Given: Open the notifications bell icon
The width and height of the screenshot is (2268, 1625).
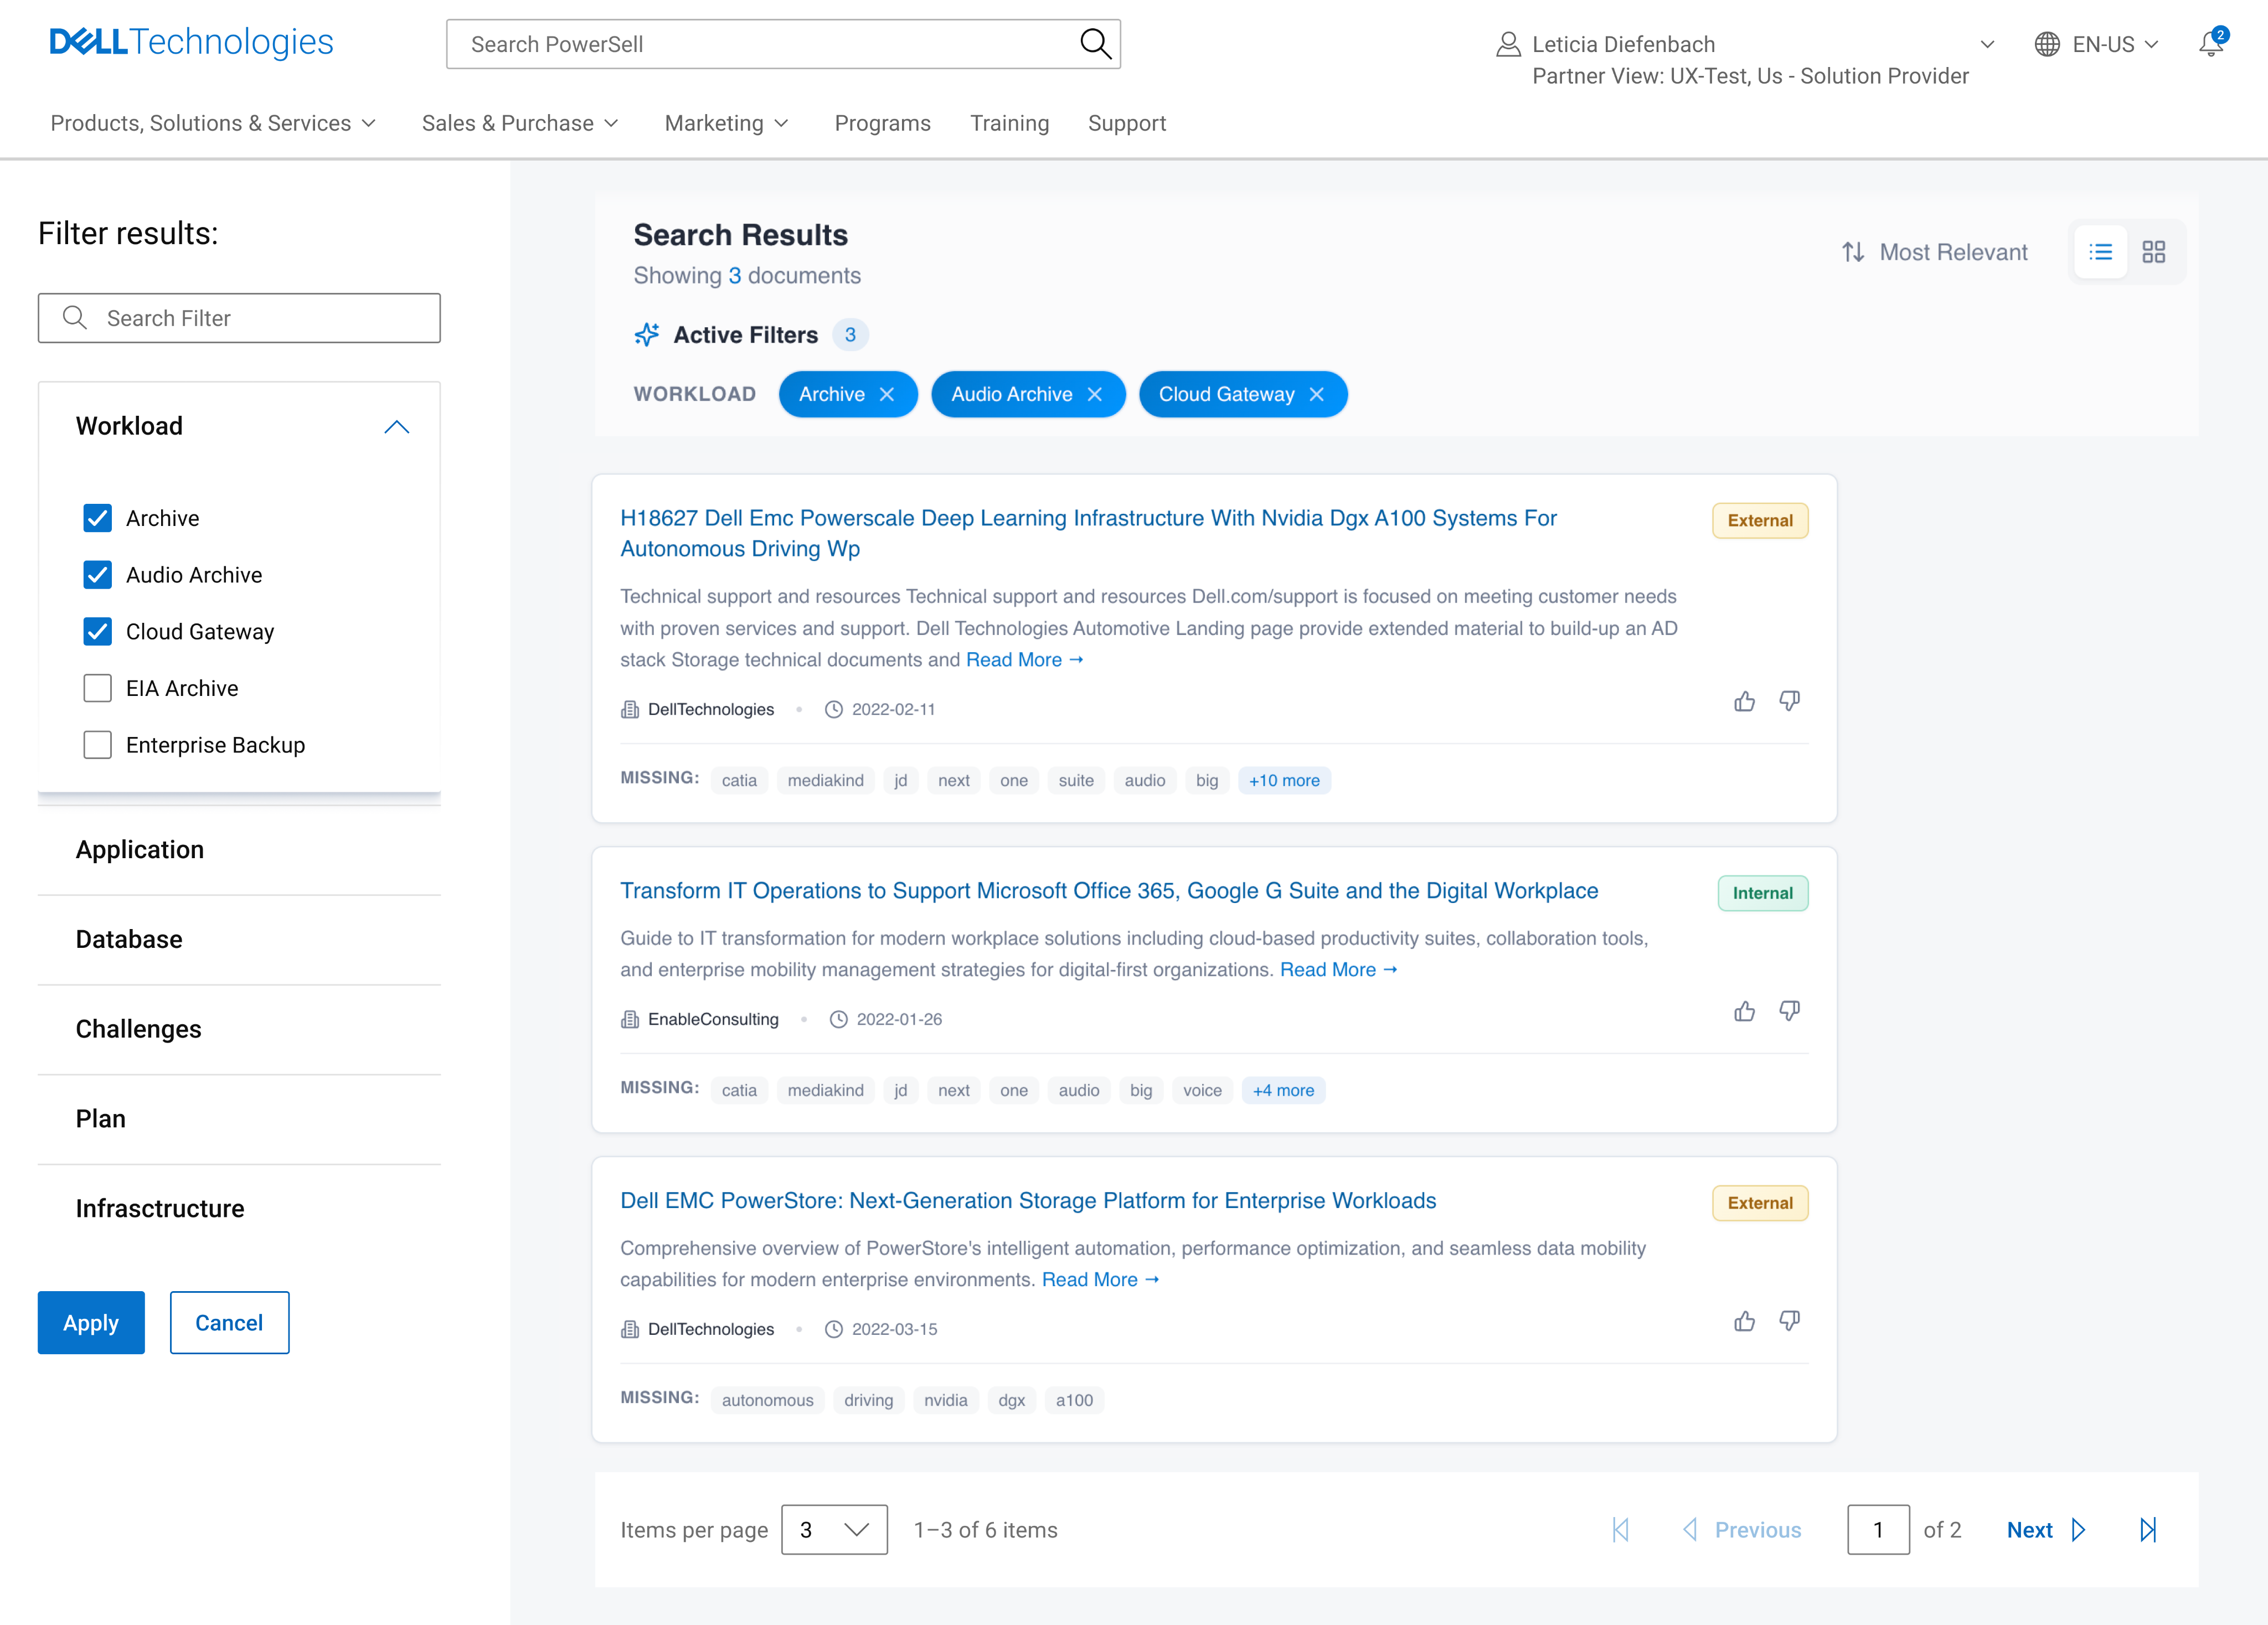Looking at the screenshot, I should 2210,44.
